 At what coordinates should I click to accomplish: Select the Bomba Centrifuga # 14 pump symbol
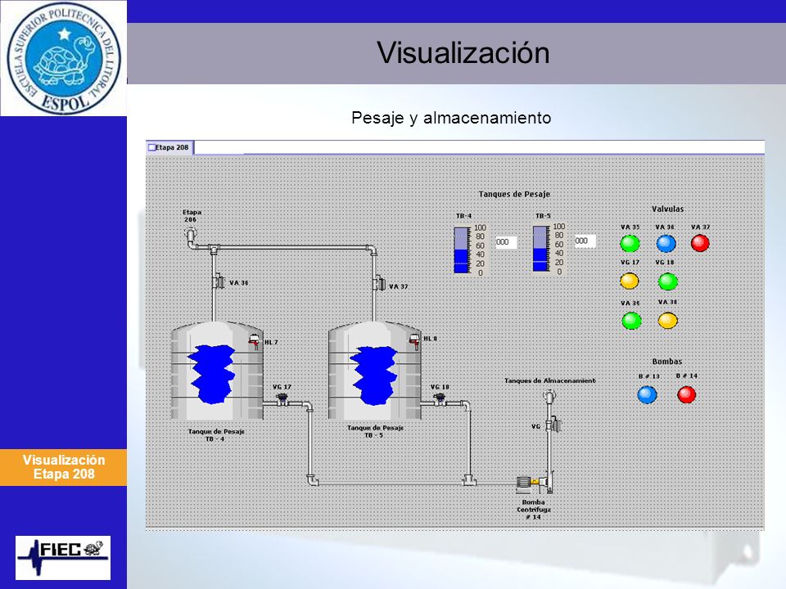coord(534,482)
